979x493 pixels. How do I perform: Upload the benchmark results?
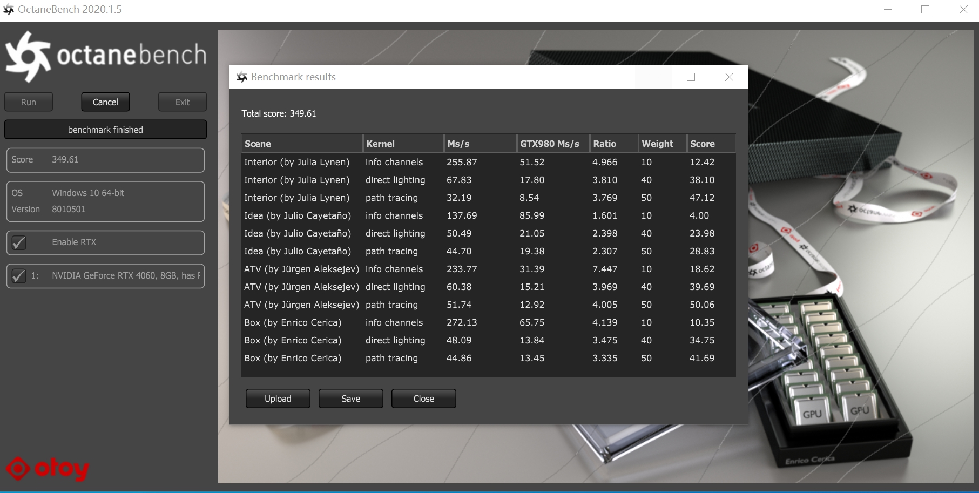pos(278,399)
